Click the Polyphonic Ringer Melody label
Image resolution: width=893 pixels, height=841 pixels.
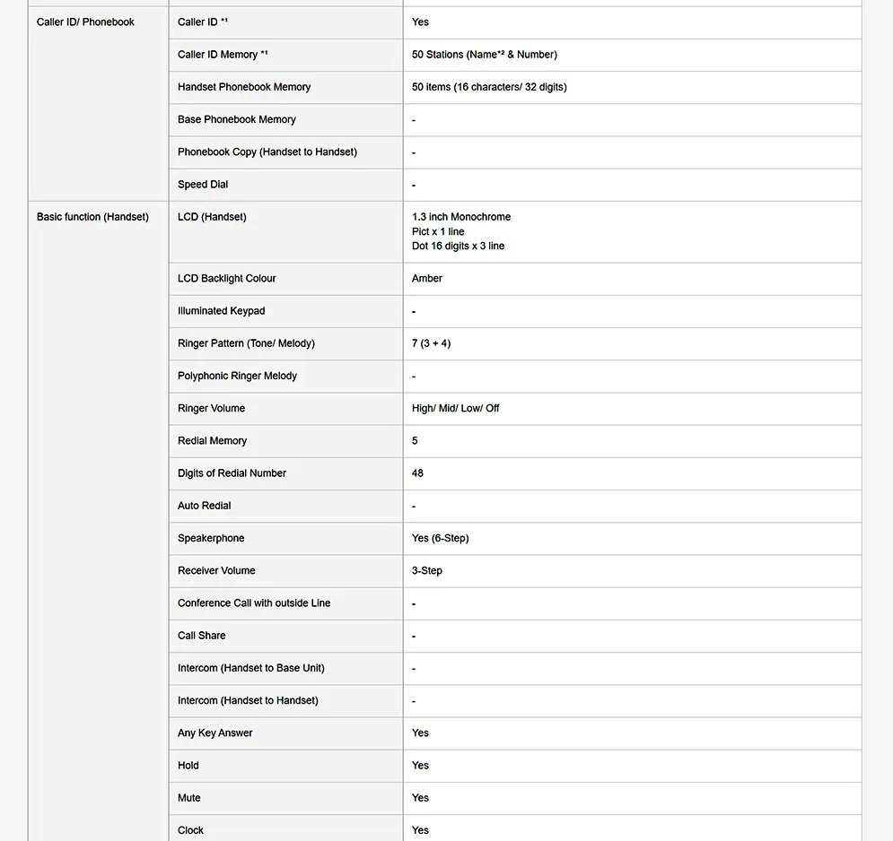coord(237,376)
